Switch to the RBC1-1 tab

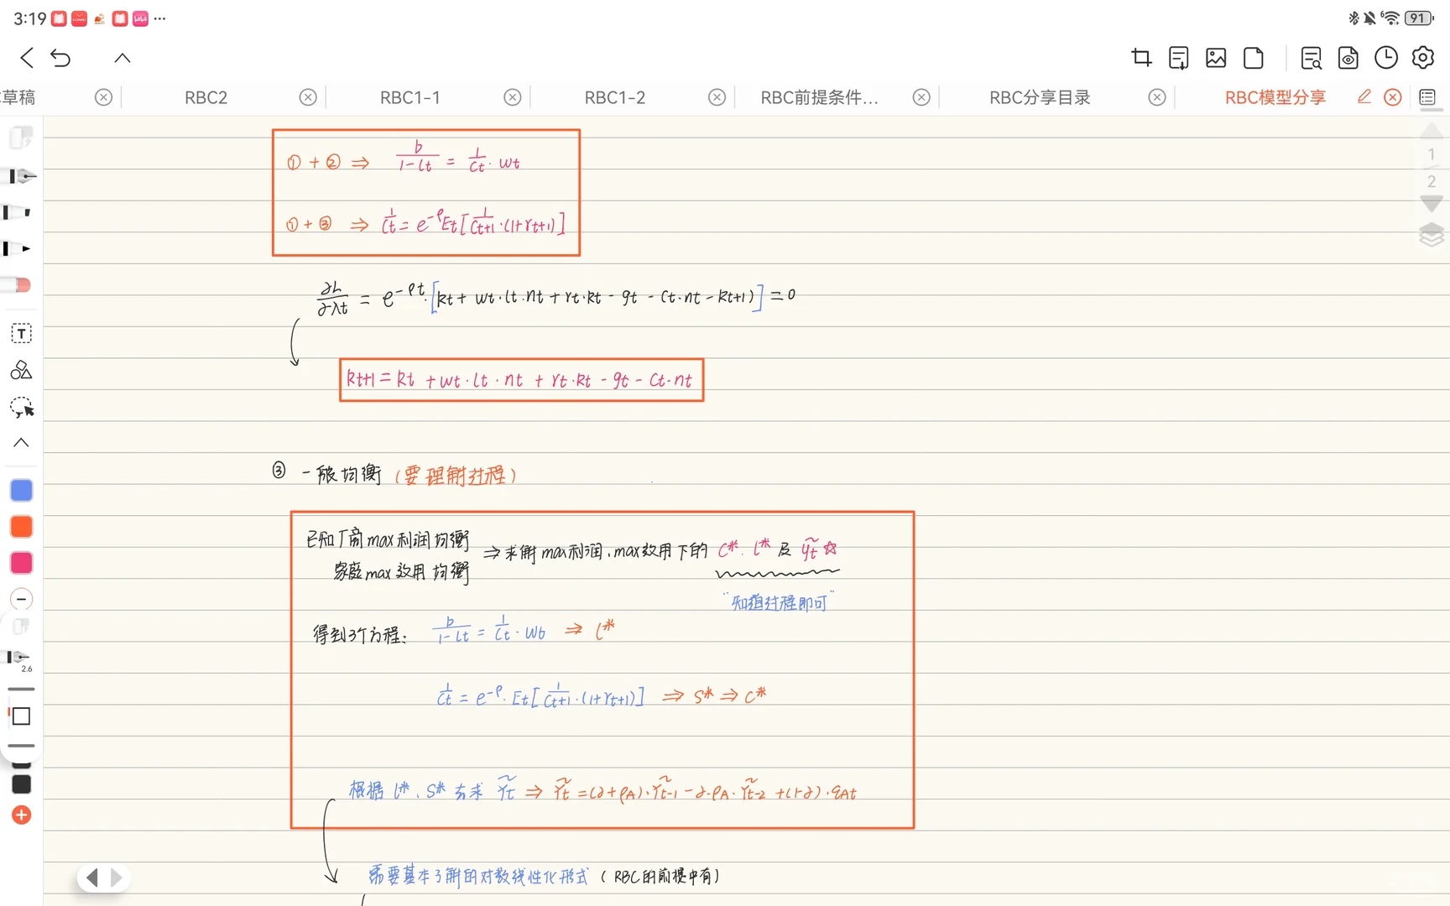[410, 97]
